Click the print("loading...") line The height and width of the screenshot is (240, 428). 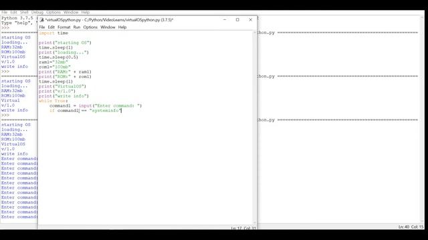point(64,52)
